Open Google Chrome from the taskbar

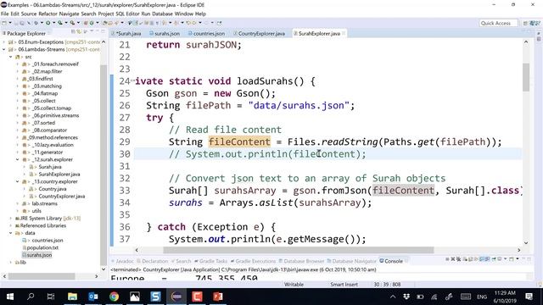click(x=114, y=297)
